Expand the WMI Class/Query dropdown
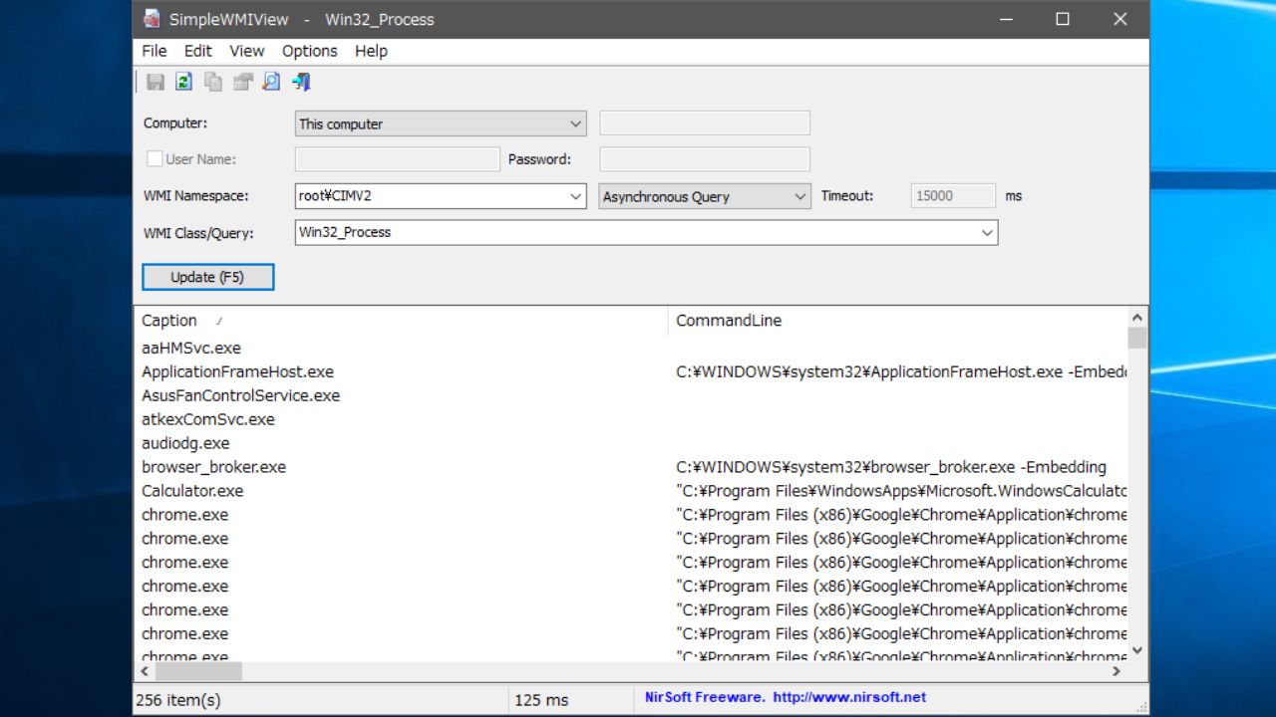This screenshot has height=717, width=1276. pyautogui.click(x=987, y=233)
